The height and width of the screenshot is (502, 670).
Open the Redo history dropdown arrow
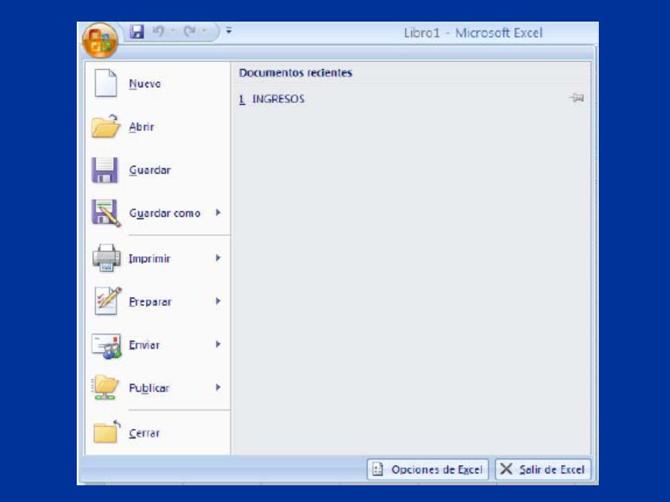pyautogui.click(x=204, y=31)
